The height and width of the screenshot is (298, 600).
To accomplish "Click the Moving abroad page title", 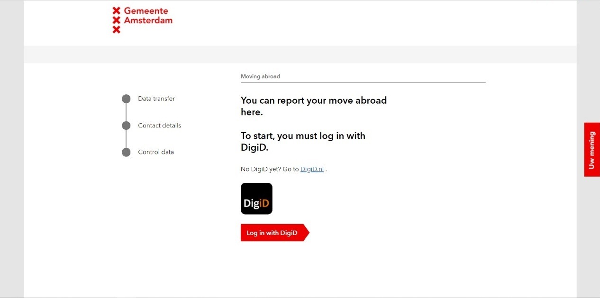I will (260, 76).
